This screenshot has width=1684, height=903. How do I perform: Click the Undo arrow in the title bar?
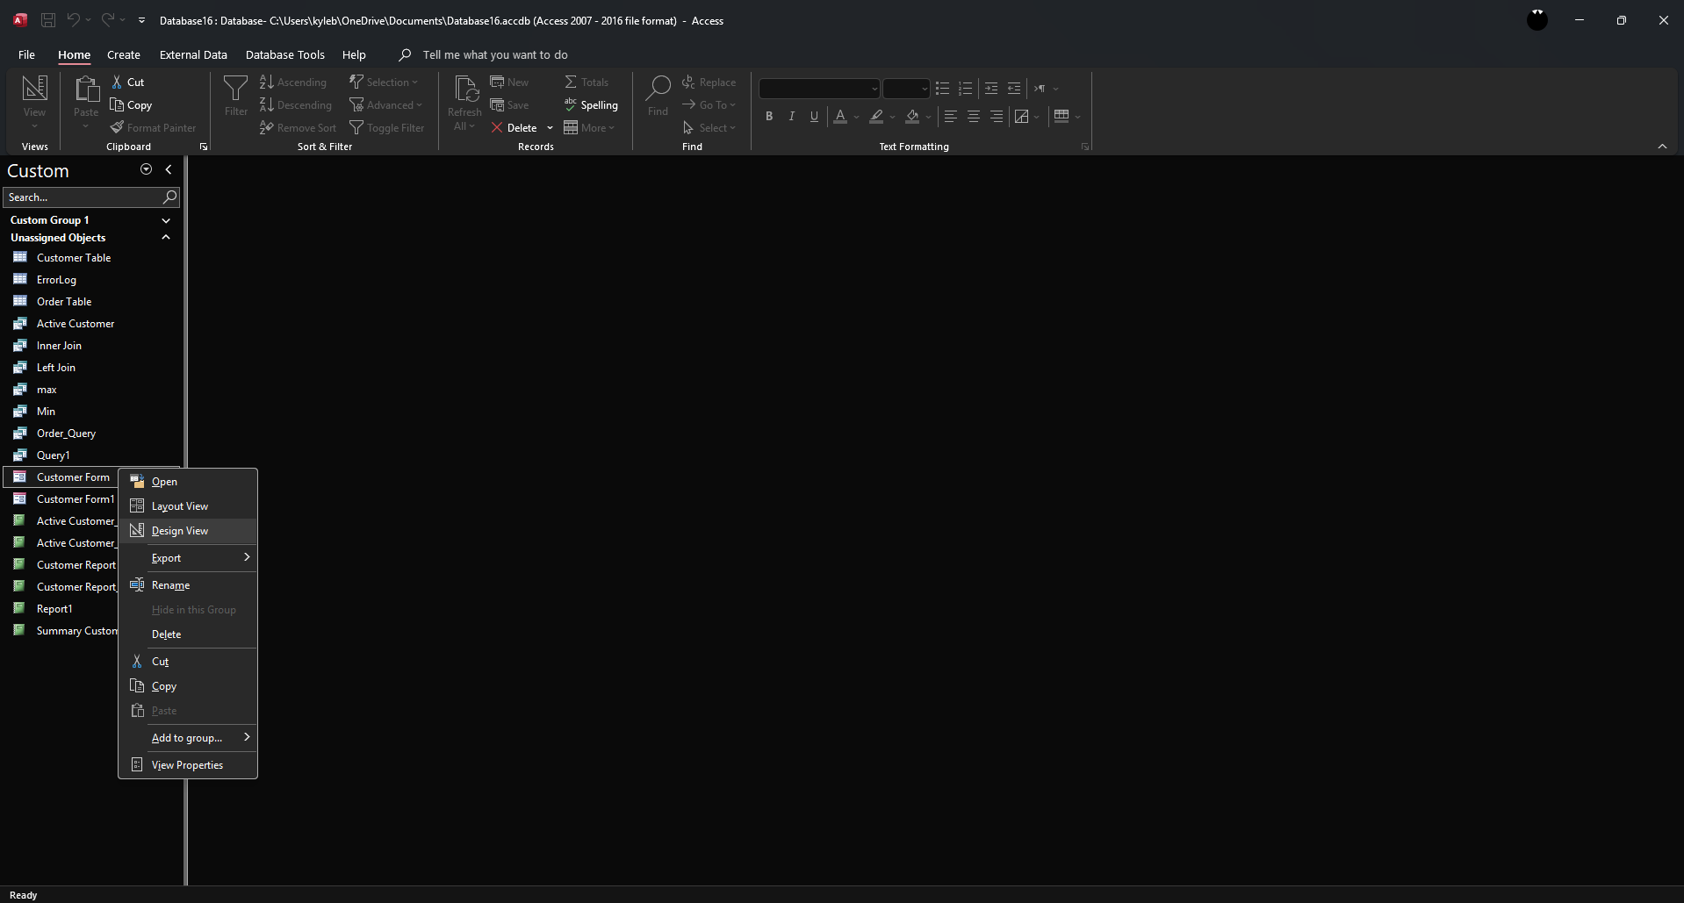click(x=73, y=19)
